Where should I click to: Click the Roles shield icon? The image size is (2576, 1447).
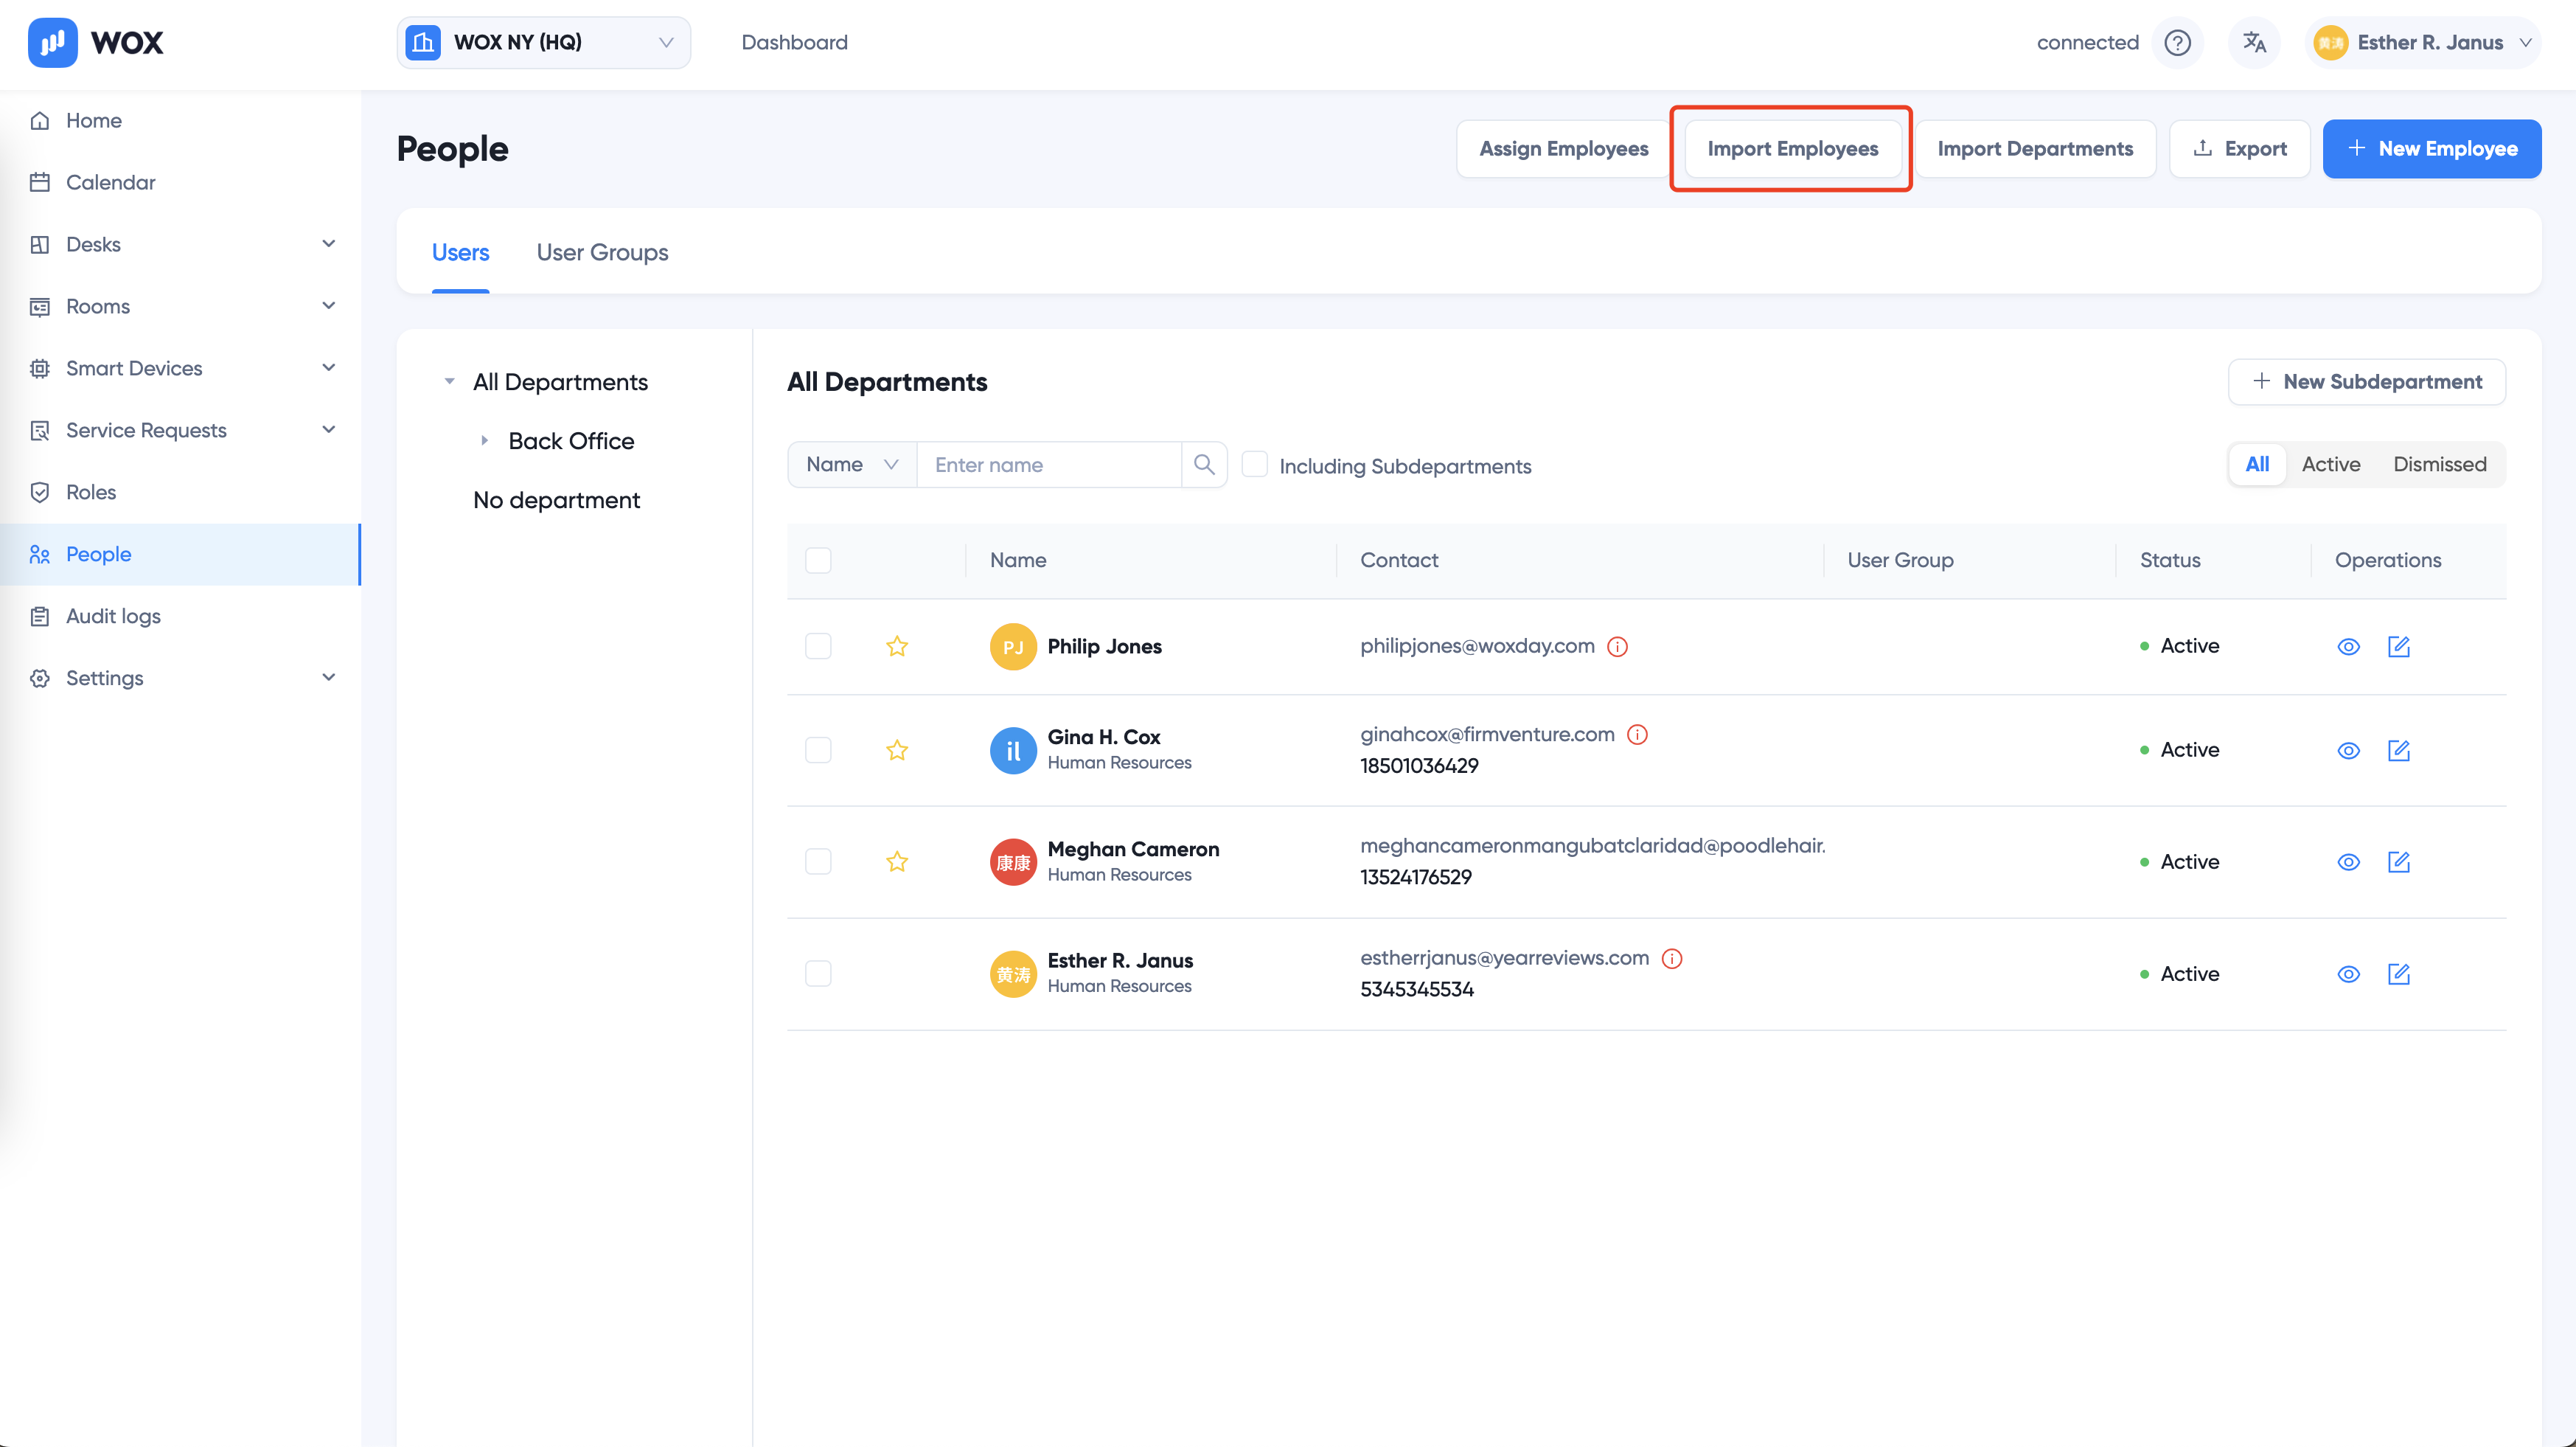point(40,492)
